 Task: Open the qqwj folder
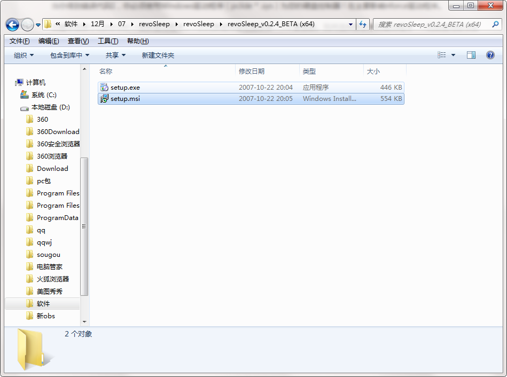pyautogui.click(x=44, y=242)
